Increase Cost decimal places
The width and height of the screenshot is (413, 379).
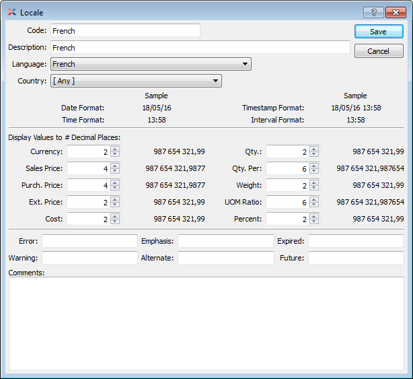[x=115, y=215]
